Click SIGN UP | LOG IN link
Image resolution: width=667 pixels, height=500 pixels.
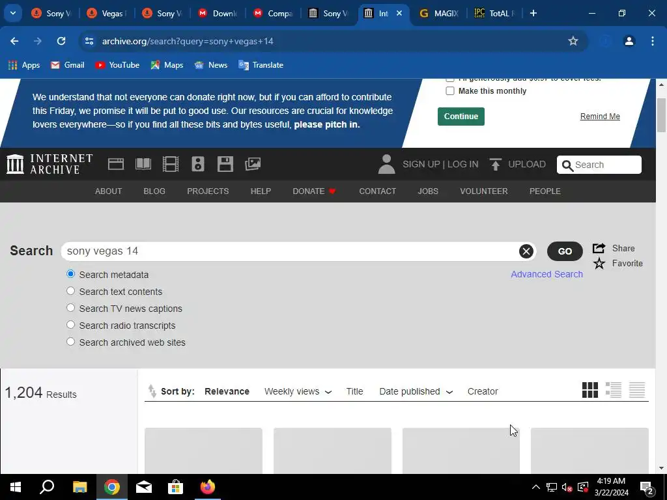point(440,164)
